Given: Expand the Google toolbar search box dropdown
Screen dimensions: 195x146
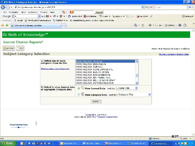Looking at the screenshot, I should click(39, 16).
